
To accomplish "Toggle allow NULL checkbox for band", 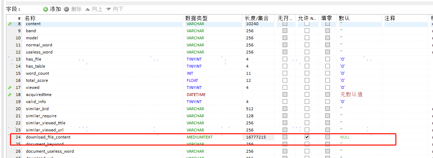I will click(307, 31).
